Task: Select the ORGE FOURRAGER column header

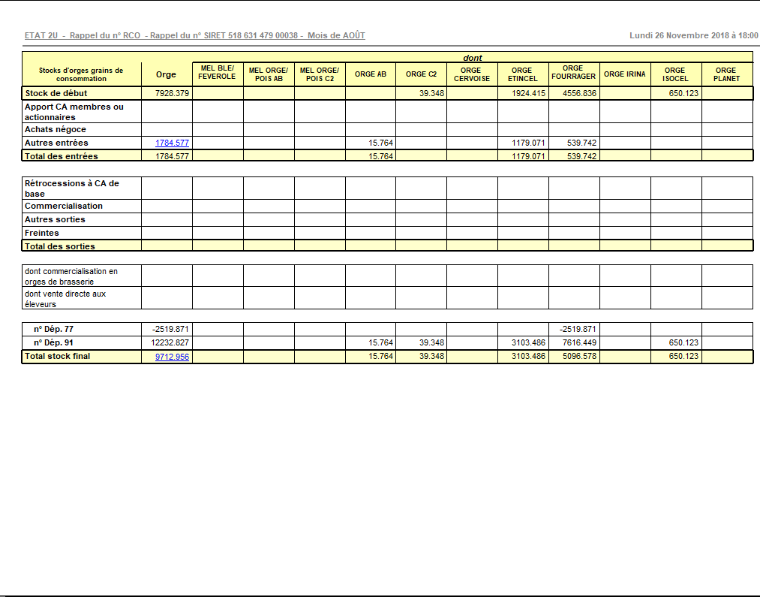Action: click(573, 73)
